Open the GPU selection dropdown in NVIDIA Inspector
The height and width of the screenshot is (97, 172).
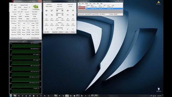(x=20, y=38)
